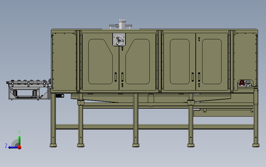Select the roller conveyor at the left
Viewport: 266px width, 167px height.
click(29, 90)
